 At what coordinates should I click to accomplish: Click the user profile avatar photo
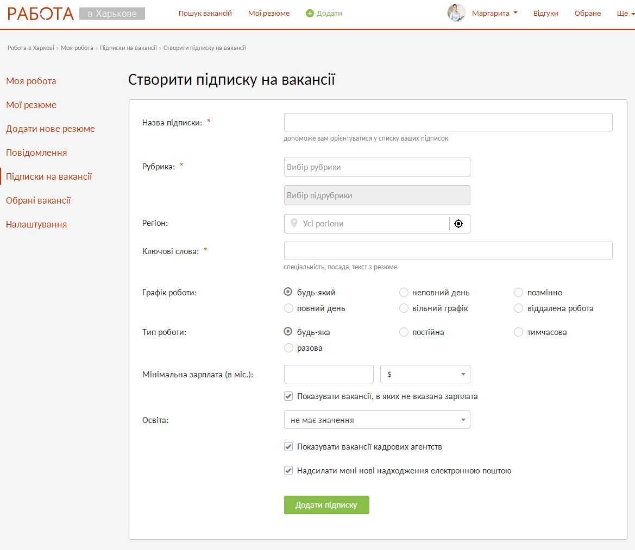coord(456,13)
